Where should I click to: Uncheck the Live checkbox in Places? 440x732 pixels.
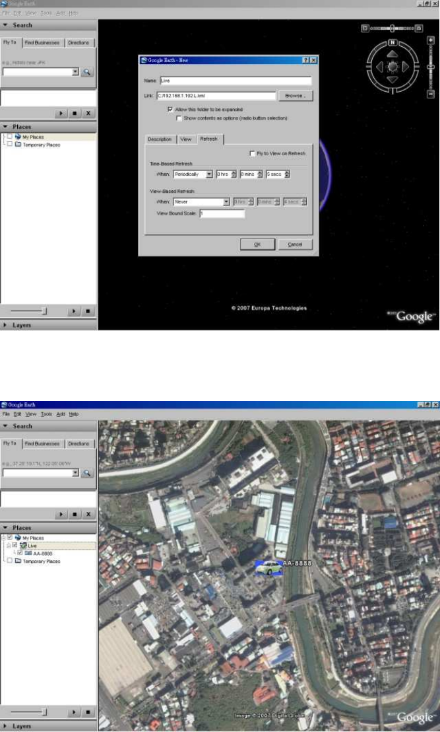15,545
